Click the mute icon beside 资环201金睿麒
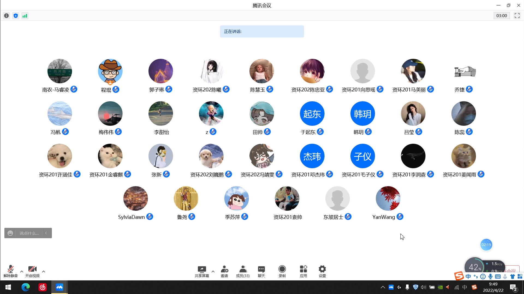 127,174
